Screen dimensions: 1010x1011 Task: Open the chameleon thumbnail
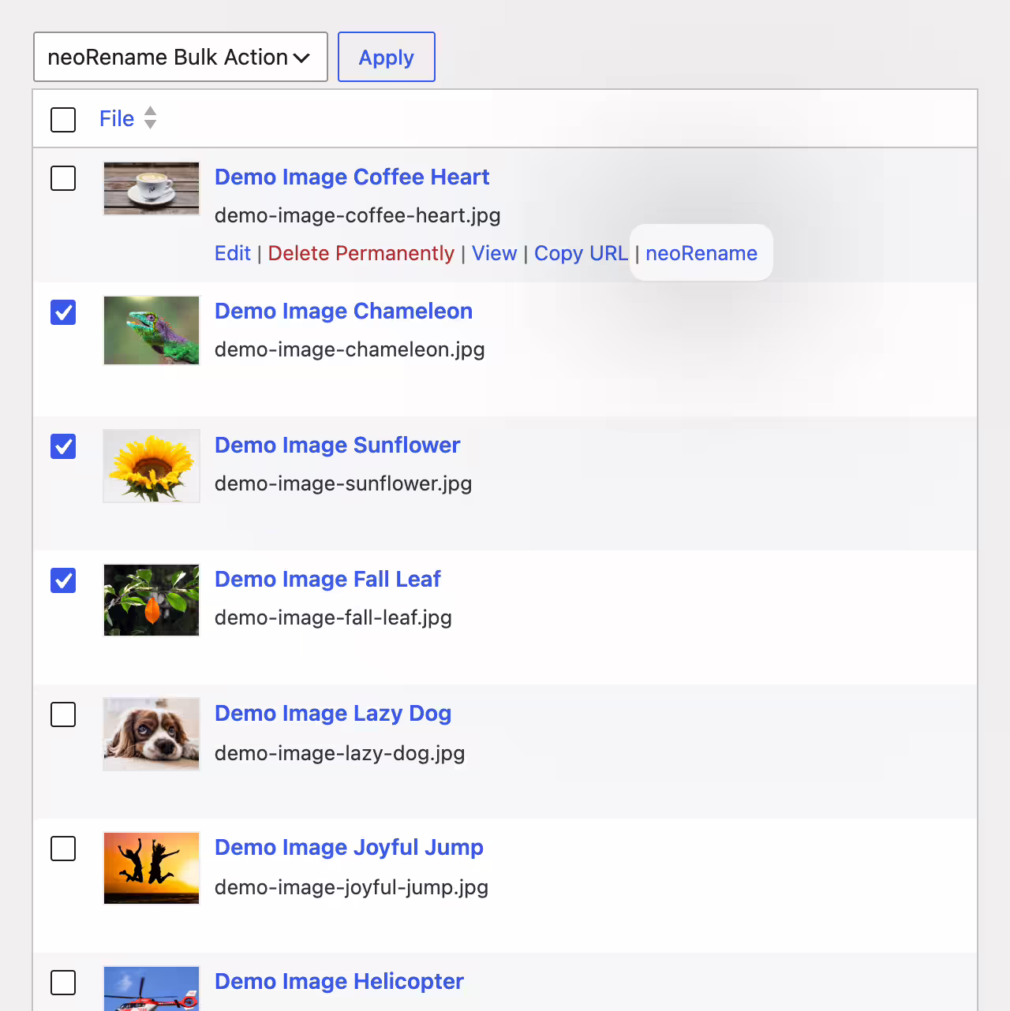pyautogui.click(x=151, y=330)
